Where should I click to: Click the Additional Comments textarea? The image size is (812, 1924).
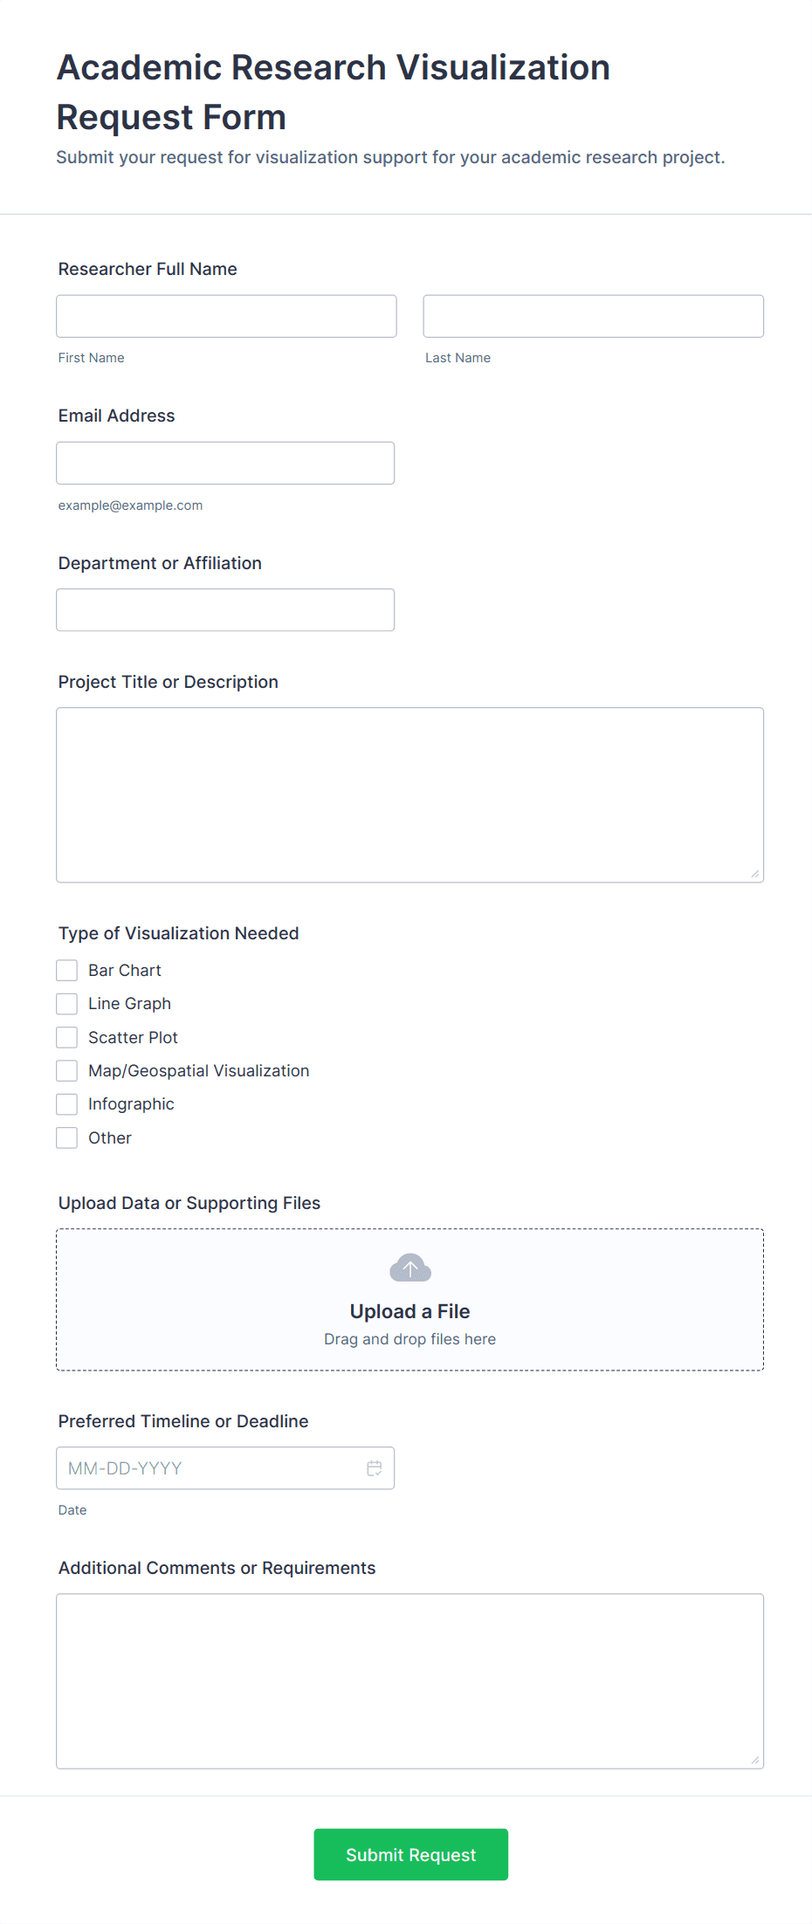coord(409,1680)
